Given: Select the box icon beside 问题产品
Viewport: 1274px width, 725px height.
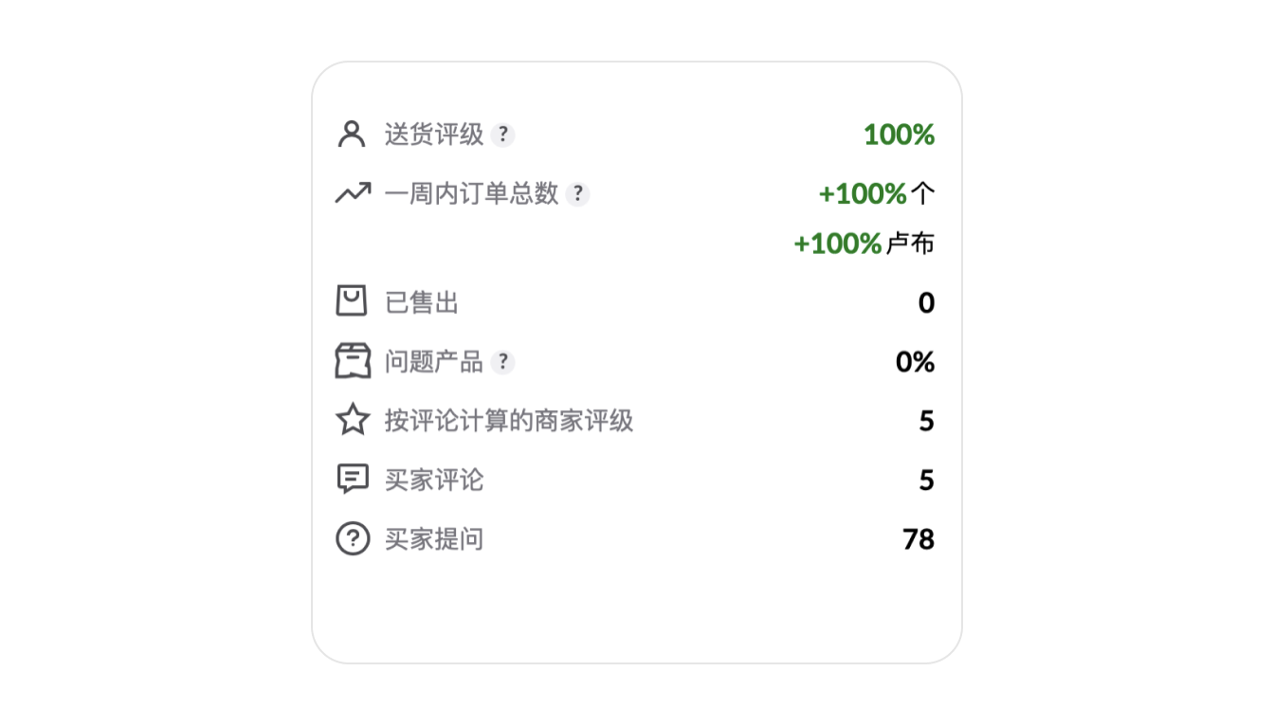Looking at the screenshot, I should point(352,361).
